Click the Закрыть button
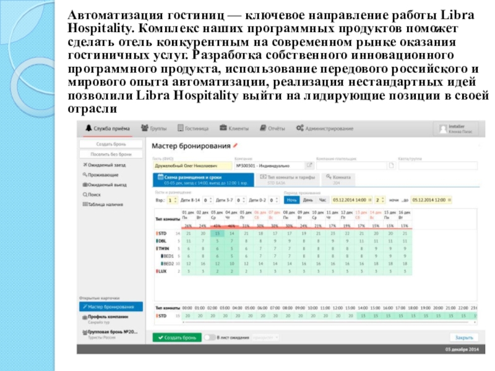Image resolution: width=495 pixels, height=371 pixels. pos(464,338)
